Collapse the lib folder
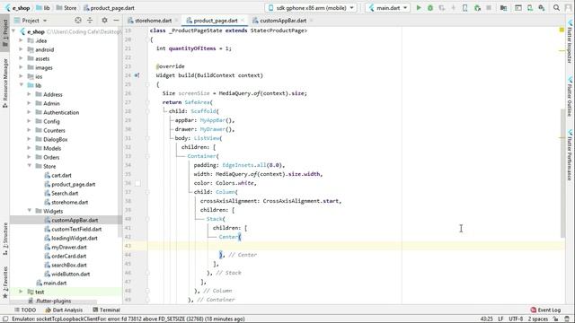 [22, 85]
